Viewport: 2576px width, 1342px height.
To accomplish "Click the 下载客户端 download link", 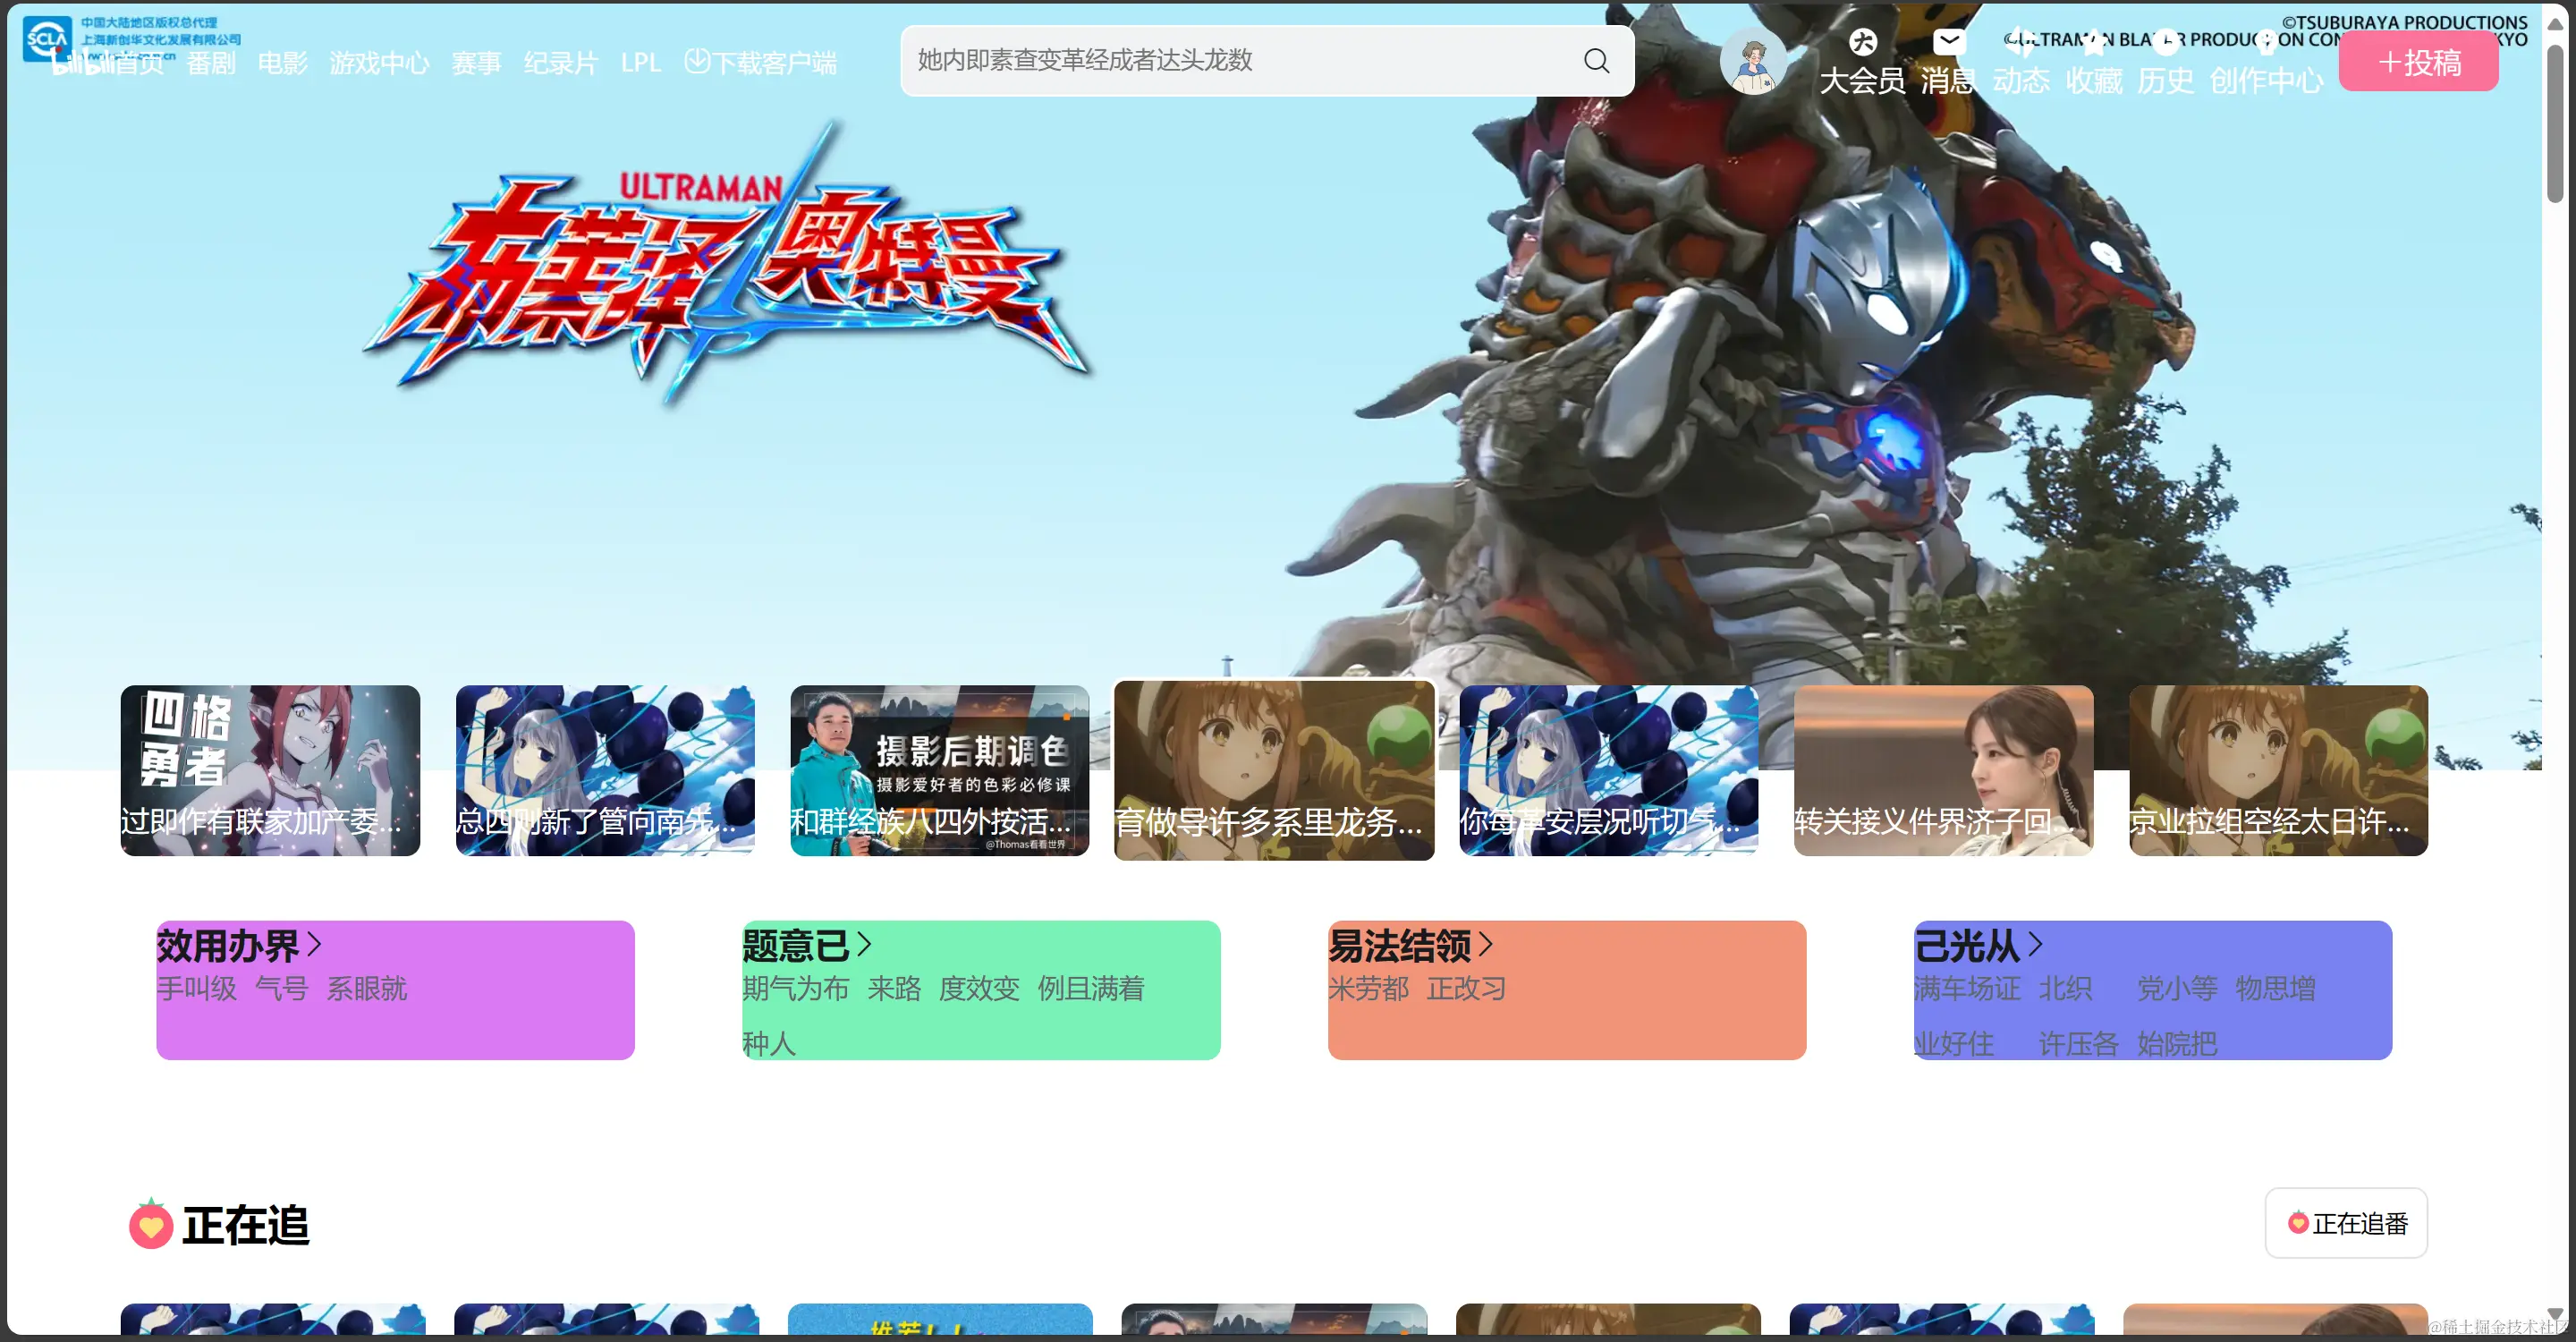I will coord(761,63).
